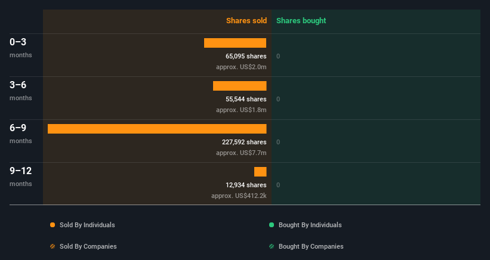Screen dimensions: 490x260
Task: Click the shares bought 0 in 3–6 months row
Action: (278, 99)
